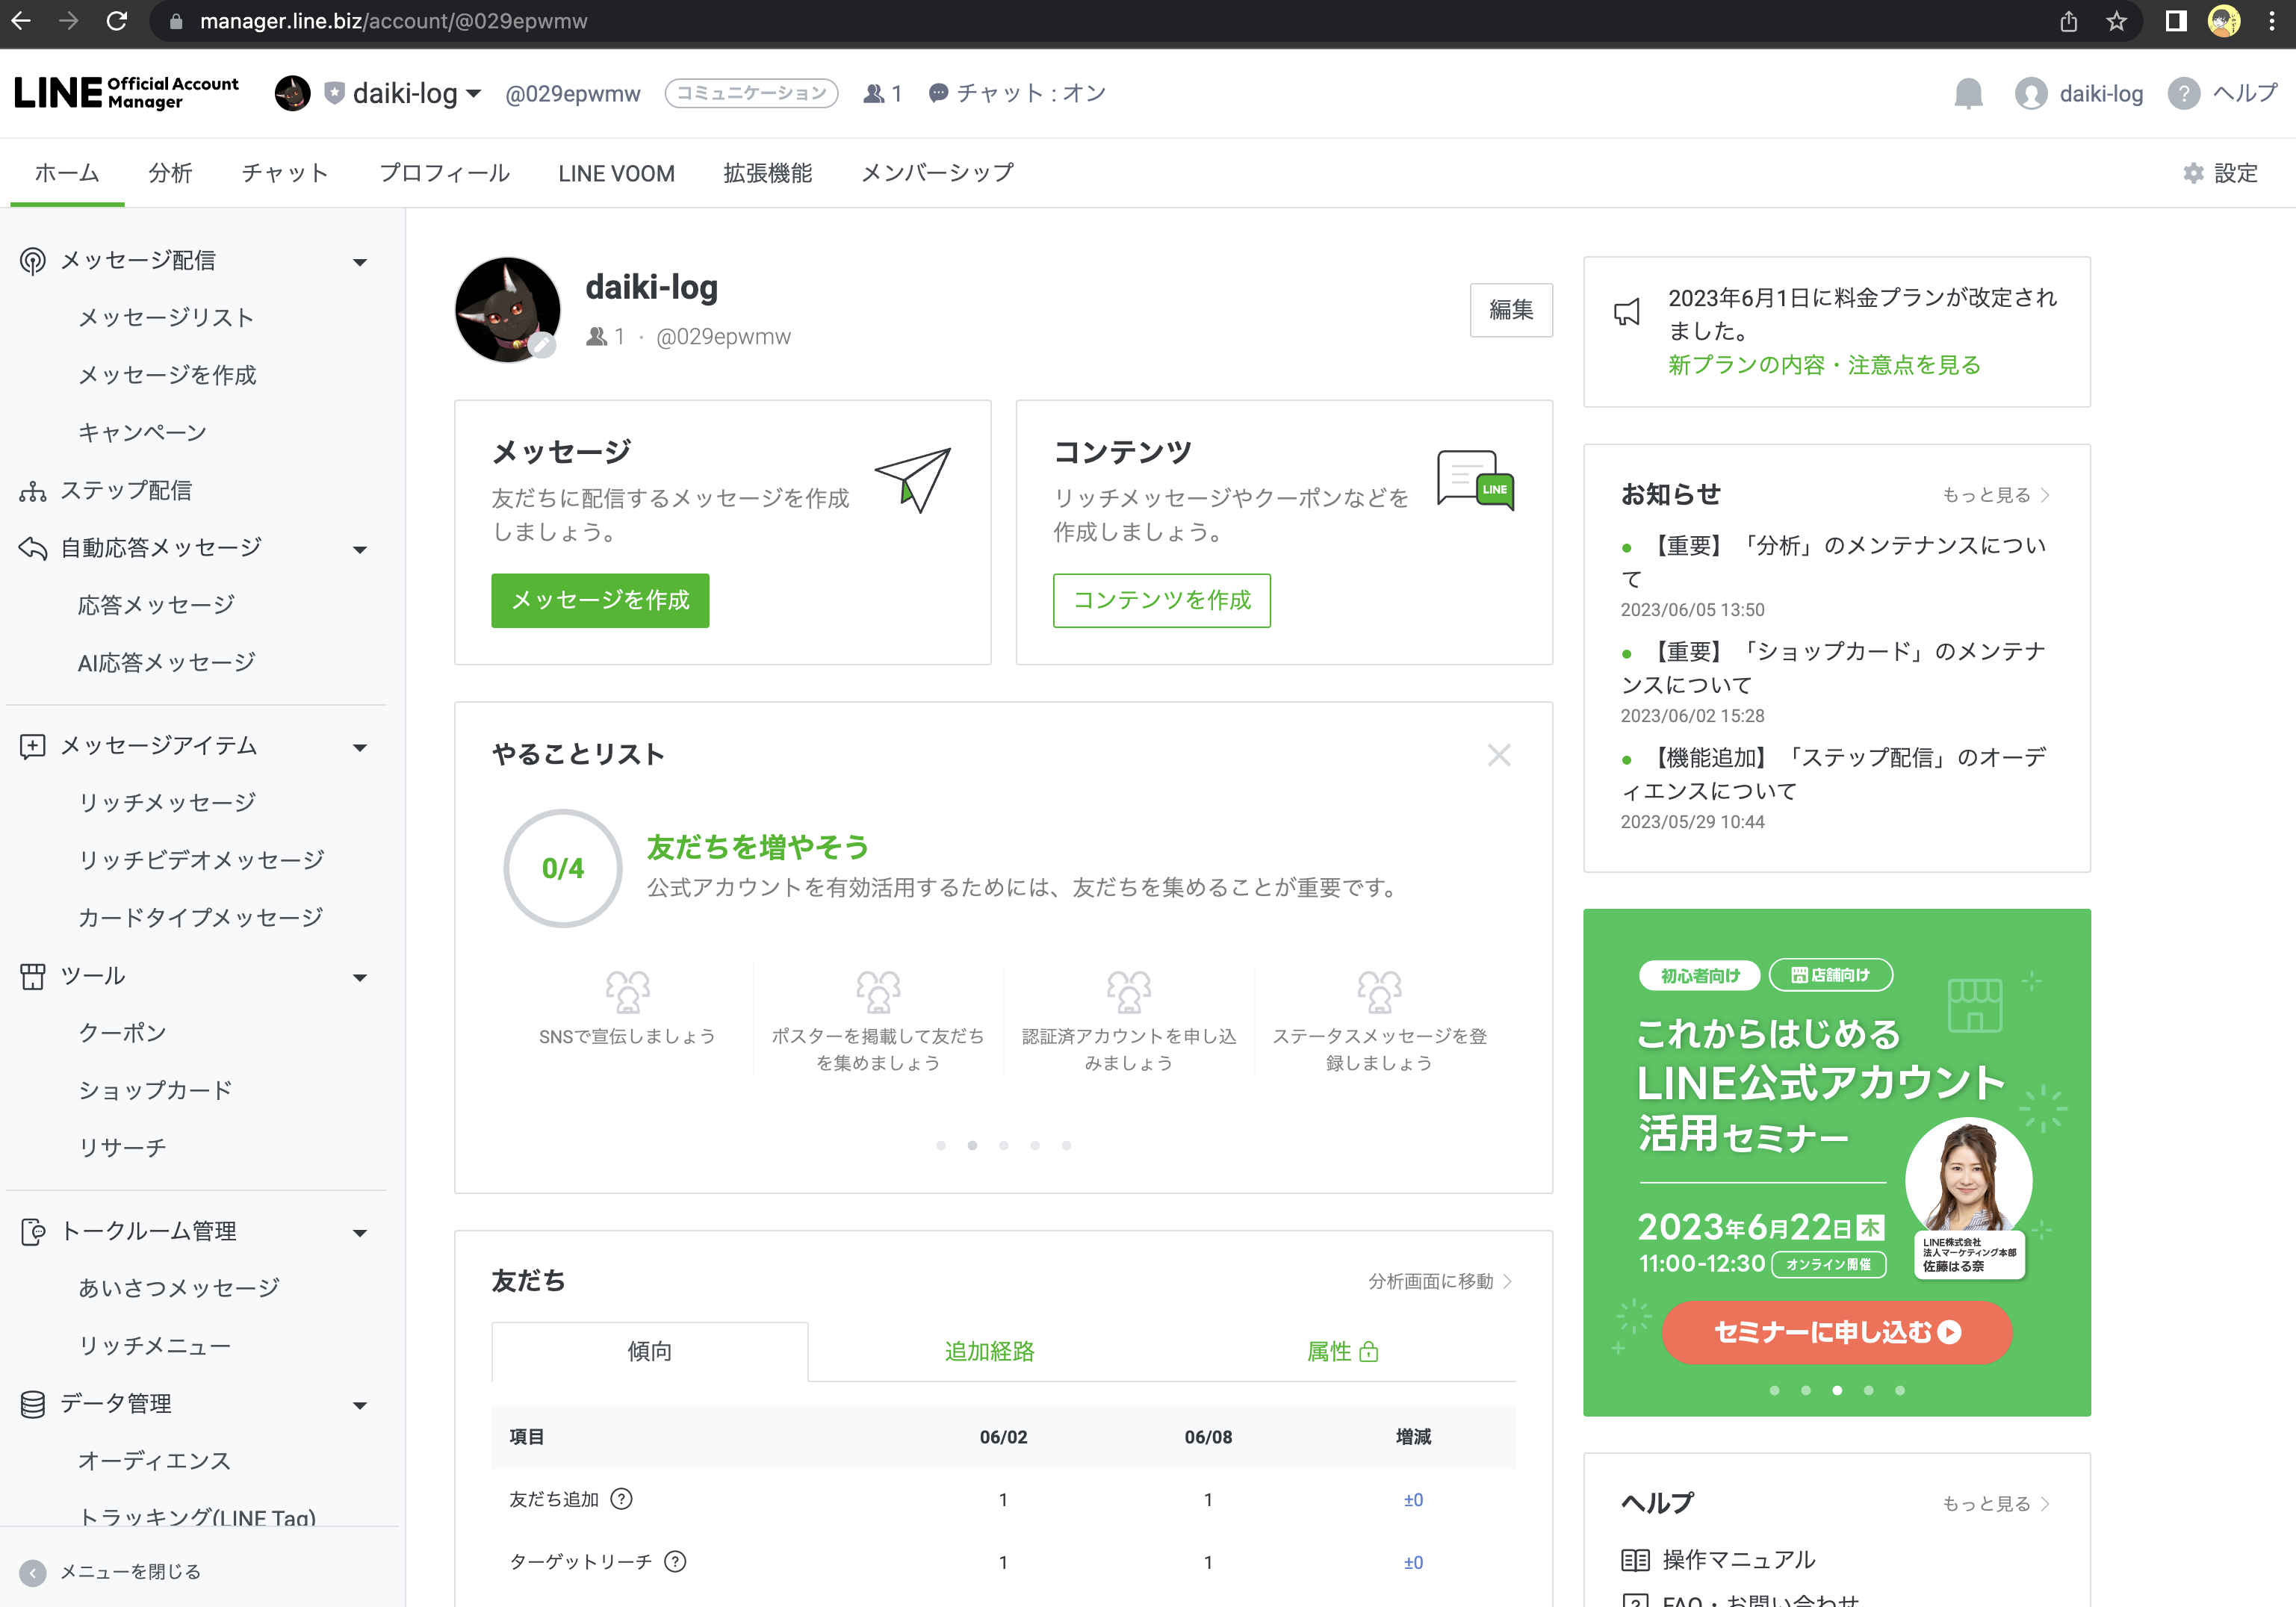This screenshot has width=2296, height=1607.
Task: Click the edit pencil on profile picture
Action: click(542, 345)
